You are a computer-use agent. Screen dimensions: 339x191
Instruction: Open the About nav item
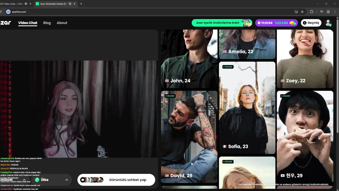tap(62, 23)
